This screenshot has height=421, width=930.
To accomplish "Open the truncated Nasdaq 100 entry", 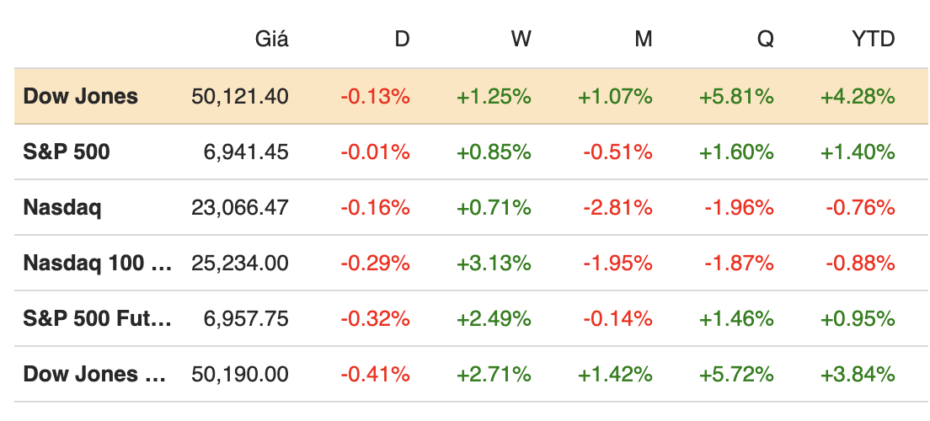I will pyautogui.click(x=97, y=263).
